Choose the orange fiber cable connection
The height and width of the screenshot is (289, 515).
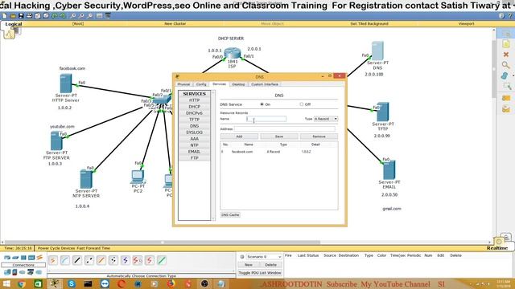click(101, 260)
